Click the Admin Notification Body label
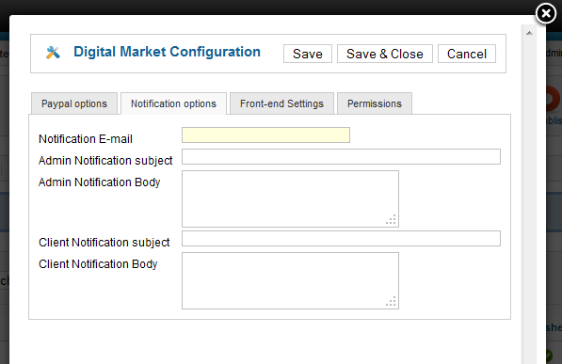This screenshot has height=364, width=562. tap(99, 182)
